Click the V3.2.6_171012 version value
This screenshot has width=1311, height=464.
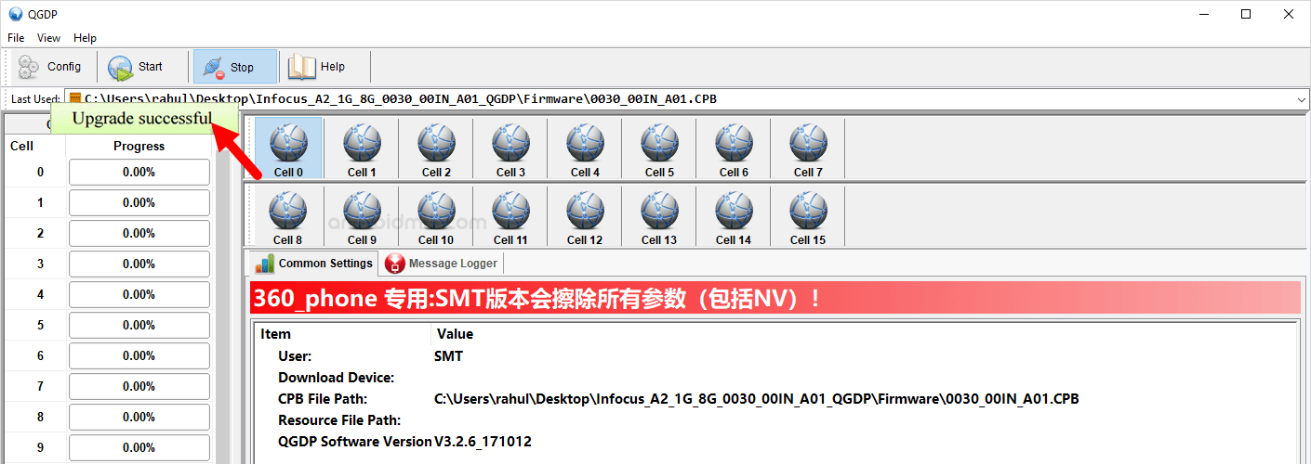click(483, 441)
